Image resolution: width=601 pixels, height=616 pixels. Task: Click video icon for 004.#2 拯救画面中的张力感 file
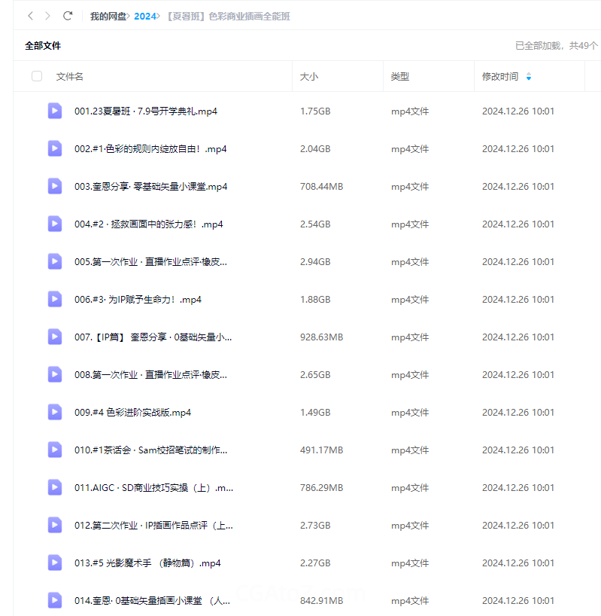click(x=55, y=224)
